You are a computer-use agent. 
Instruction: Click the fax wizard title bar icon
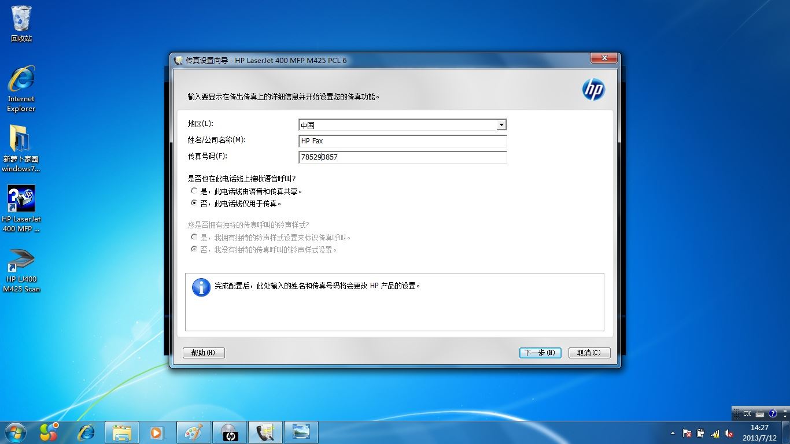coord(178,60)
